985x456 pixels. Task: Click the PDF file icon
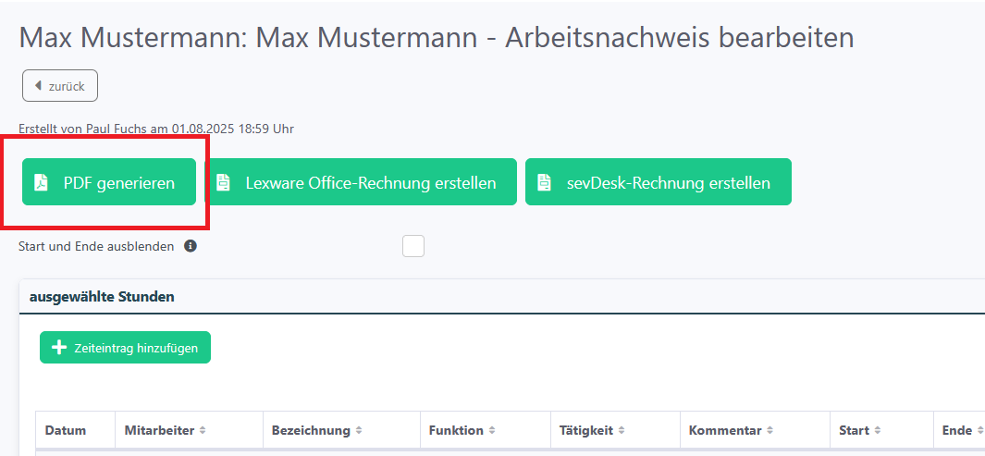pos(41,183)
